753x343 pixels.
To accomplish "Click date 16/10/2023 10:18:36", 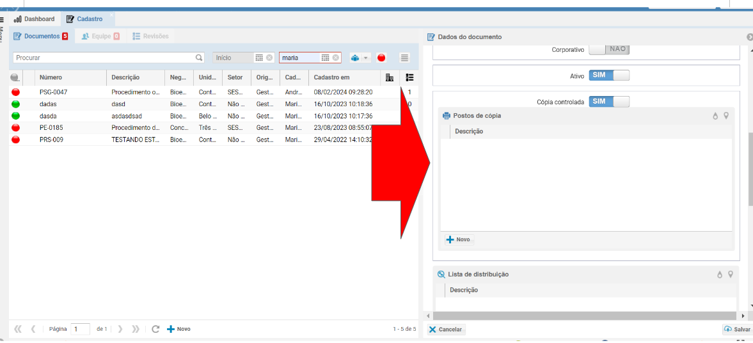I will 344,104.
